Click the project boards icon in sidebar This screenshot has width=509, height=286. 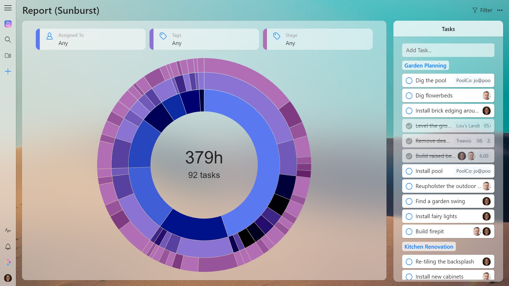pyautogui.click(x=8, y=24)
